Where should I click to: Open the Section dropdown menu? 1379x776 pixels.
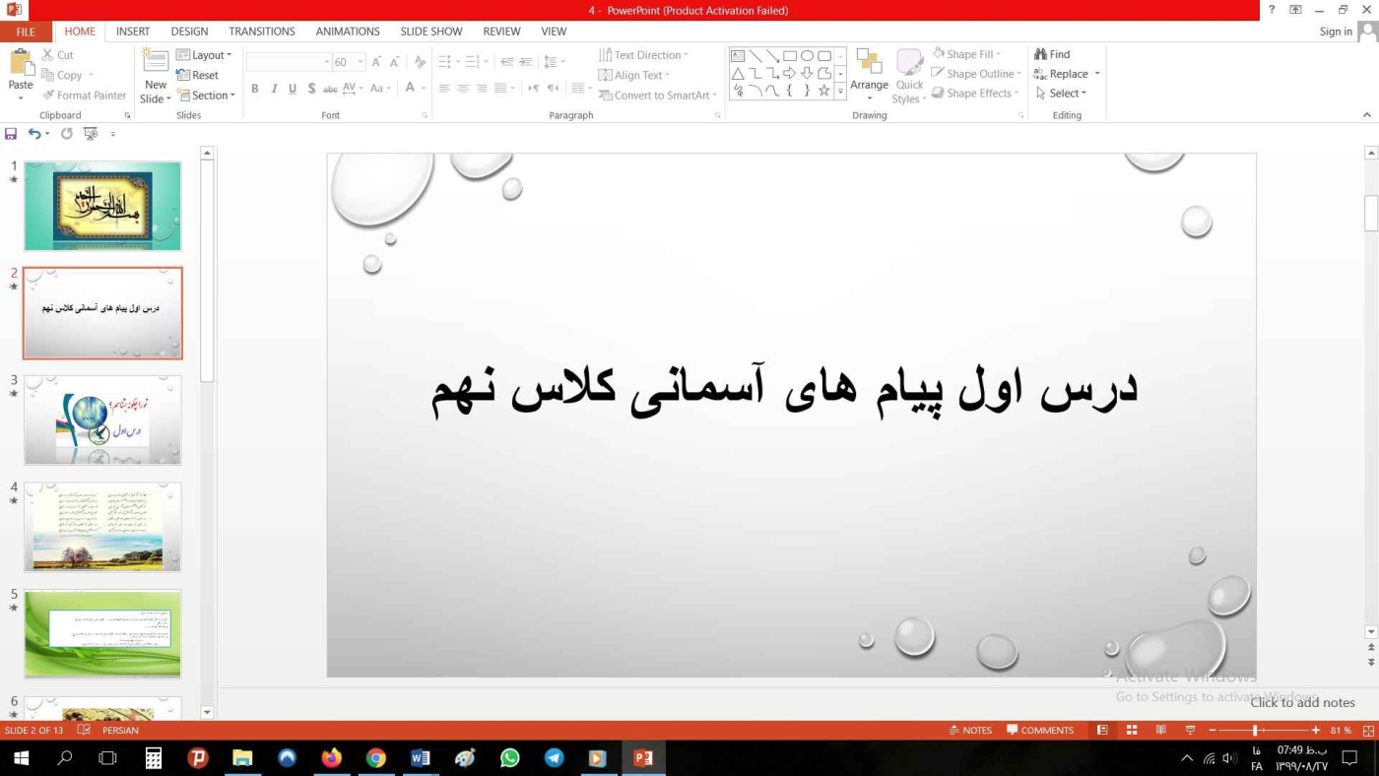pyautogui.click(x=206, y=96)
